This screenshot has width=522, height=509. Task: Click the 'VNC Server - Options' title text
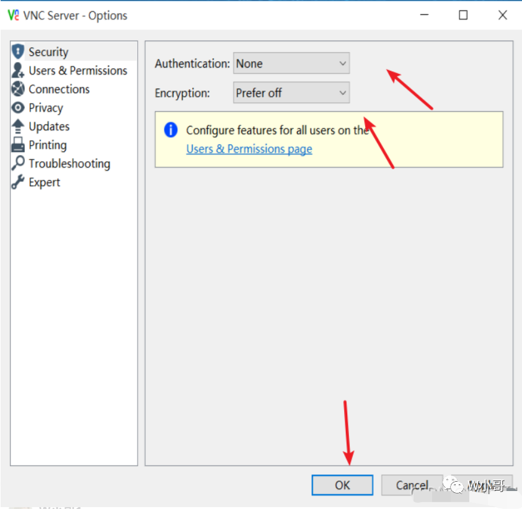(75, 15)
